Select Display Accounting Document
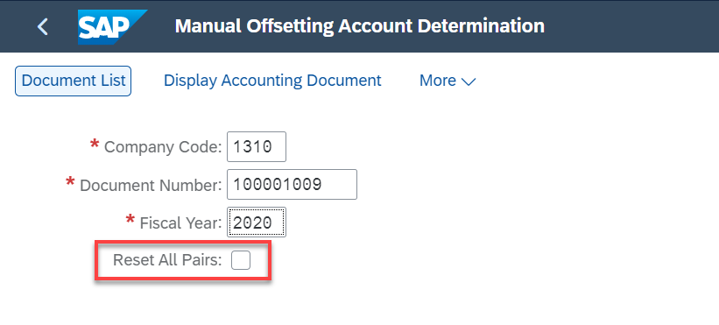This screenshot has width=719, height=325. coord(272,81)
